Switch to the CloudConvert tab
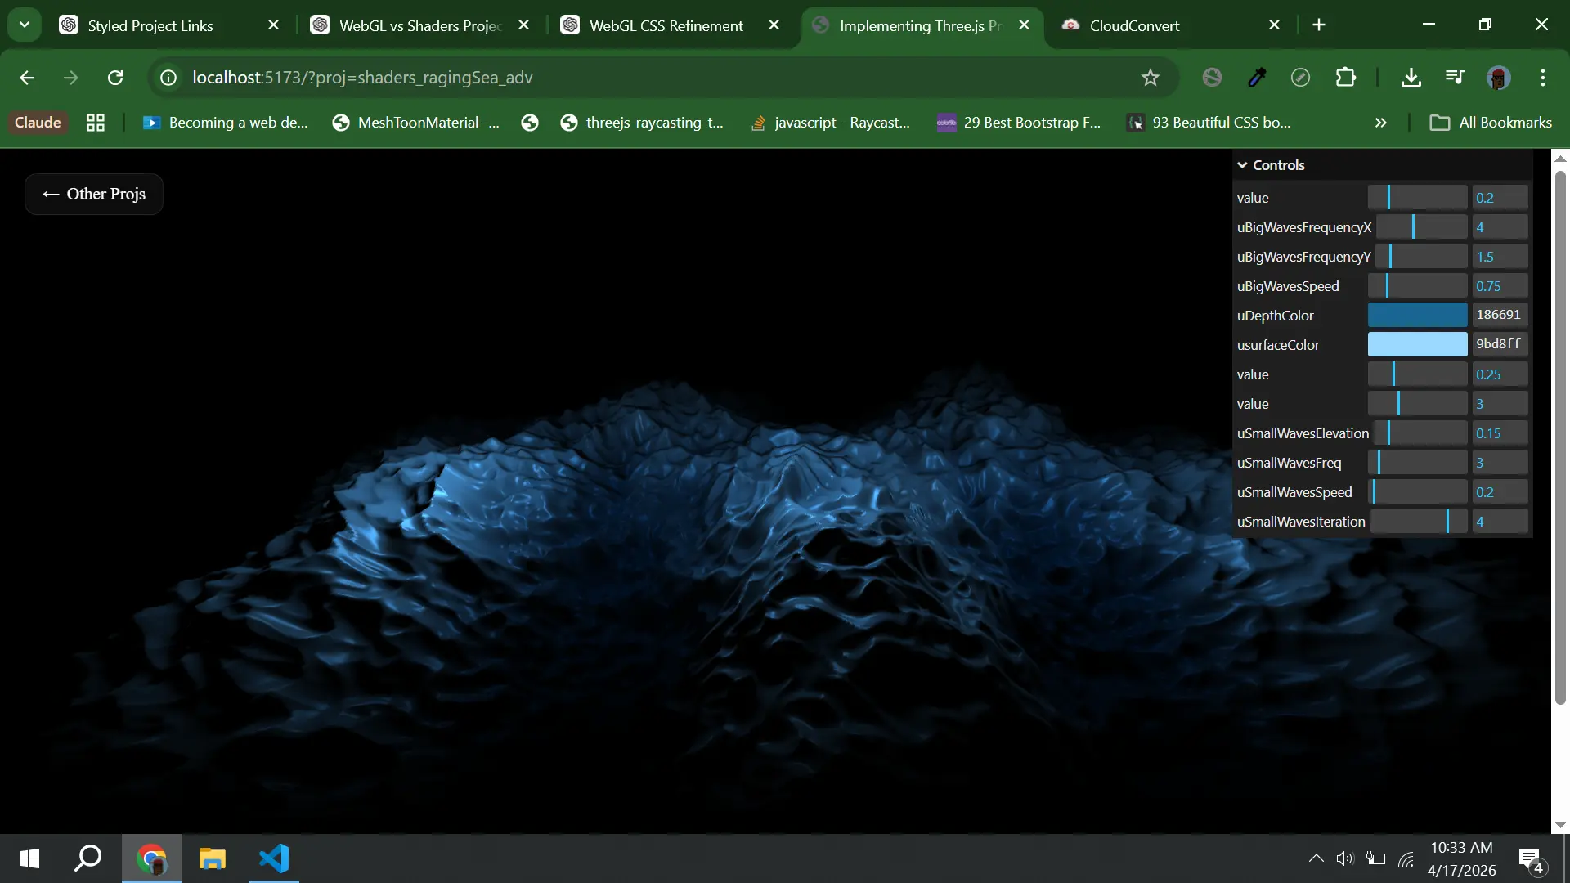The image size is (1570, 883). (1133, 25)
